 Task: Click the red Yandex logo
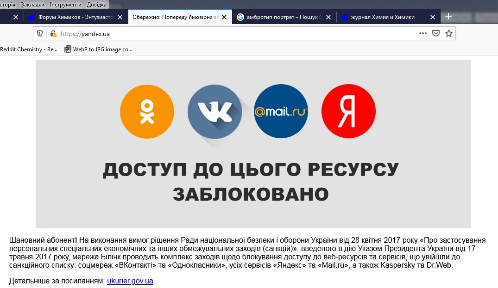click(348, 111)
